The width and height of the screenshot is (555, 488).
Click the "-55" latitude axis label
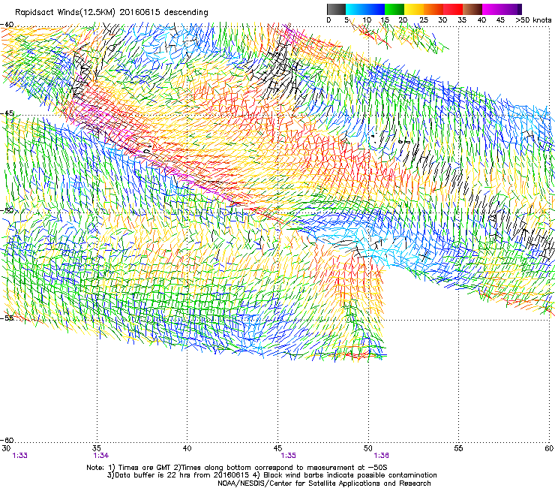pos(7,318)
